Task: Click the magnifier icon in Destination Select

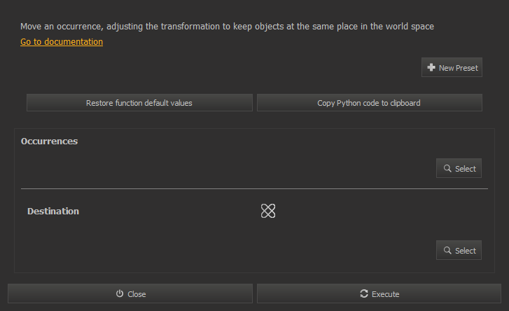Action: (447, 250)
